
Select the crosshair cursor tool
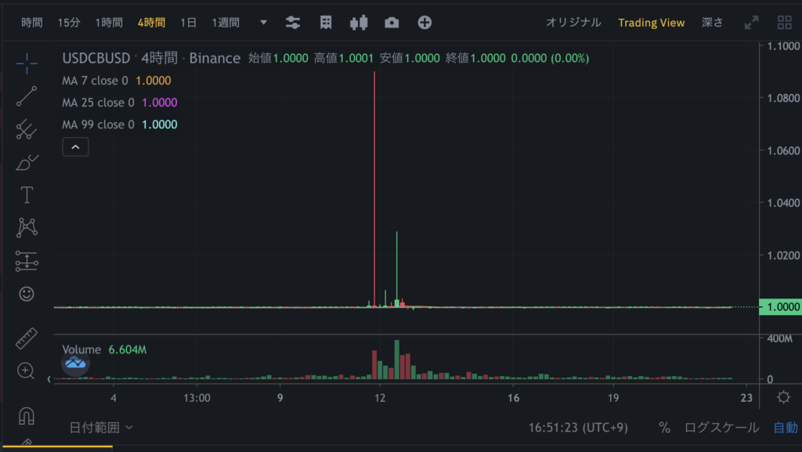[27, 63]
